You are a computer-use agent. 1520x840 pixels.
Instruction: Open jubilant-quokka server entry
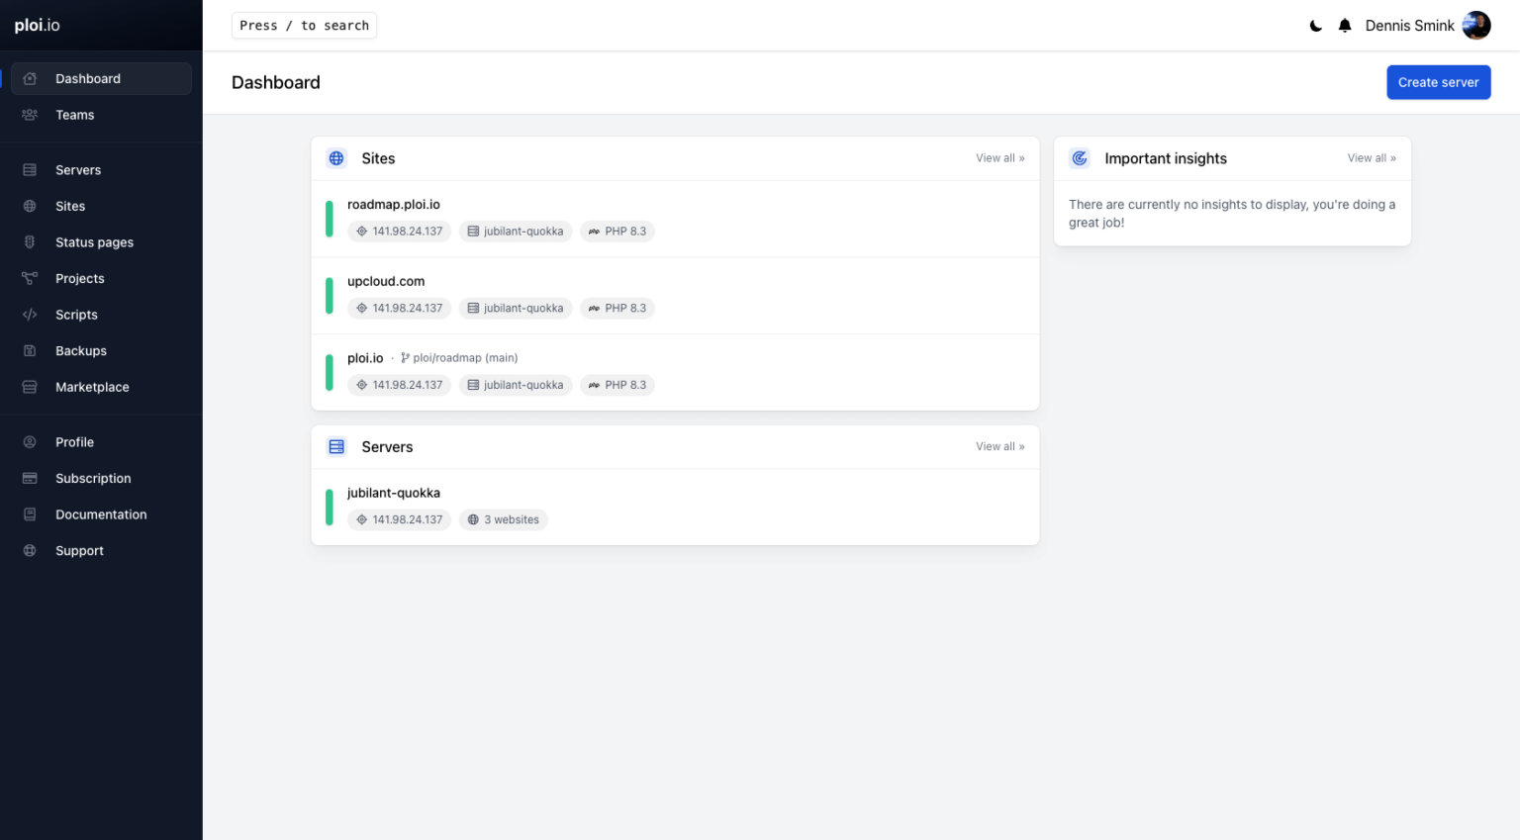point(394,493)
